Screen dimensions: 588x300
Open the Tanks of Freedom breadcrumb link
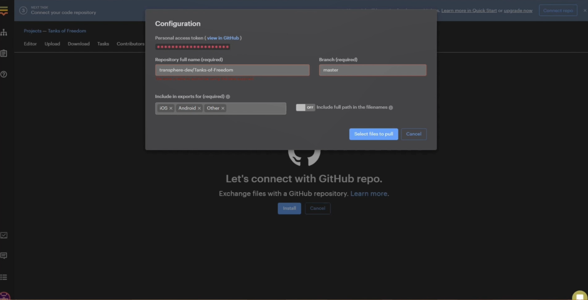[x=67, y=31]
